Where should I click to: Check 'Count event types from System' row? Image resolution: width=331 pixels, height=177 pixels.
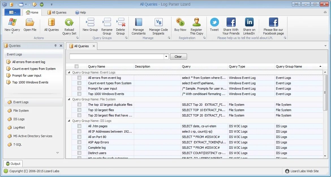[79, 83]
